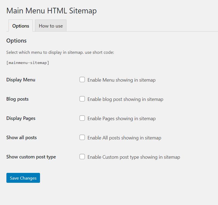The width and height of the screenshot is (218, 205).
Task: Open the How to use tab
Action: tap(51, 26)
